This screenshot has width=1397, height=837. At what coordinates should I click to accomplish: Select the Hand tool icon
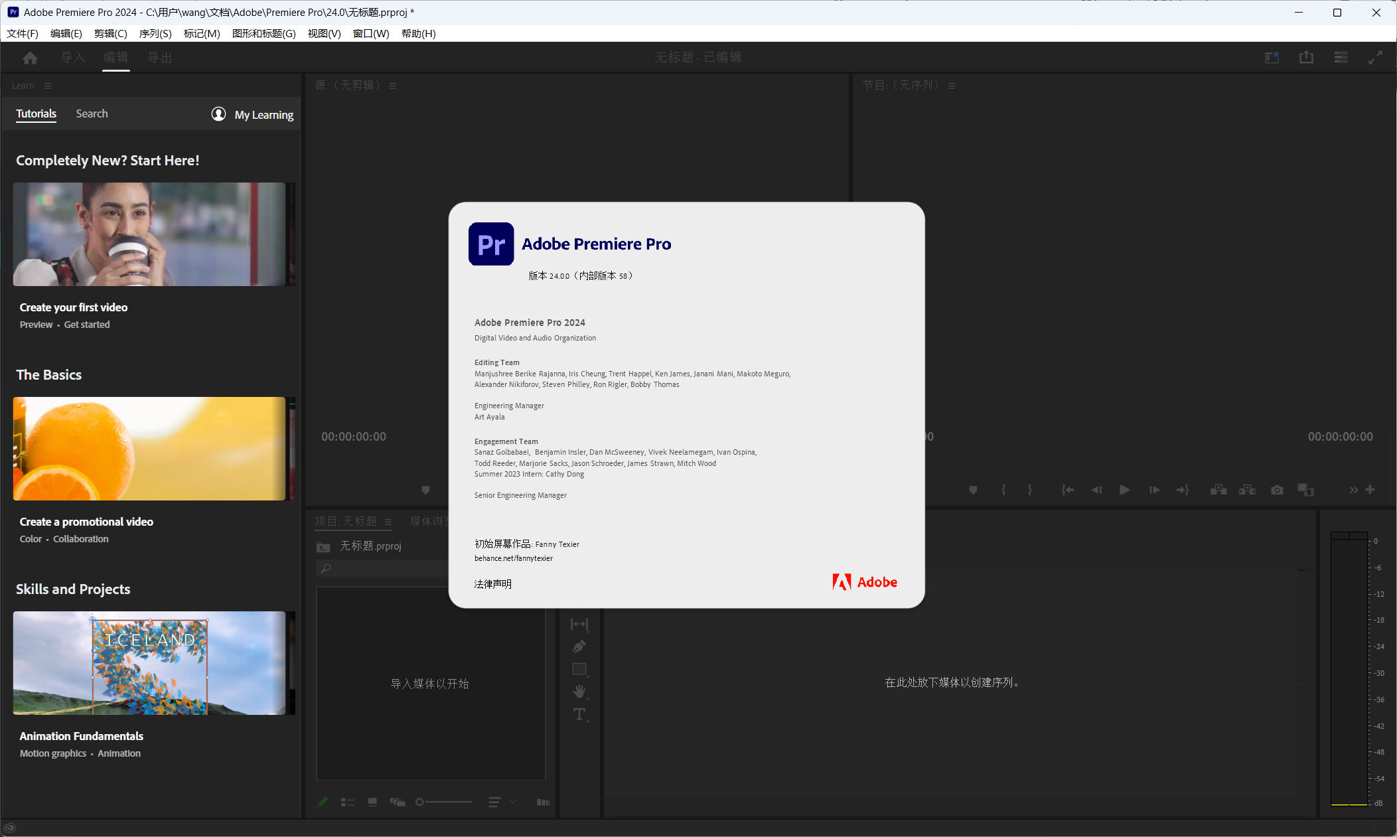(579, 692)
